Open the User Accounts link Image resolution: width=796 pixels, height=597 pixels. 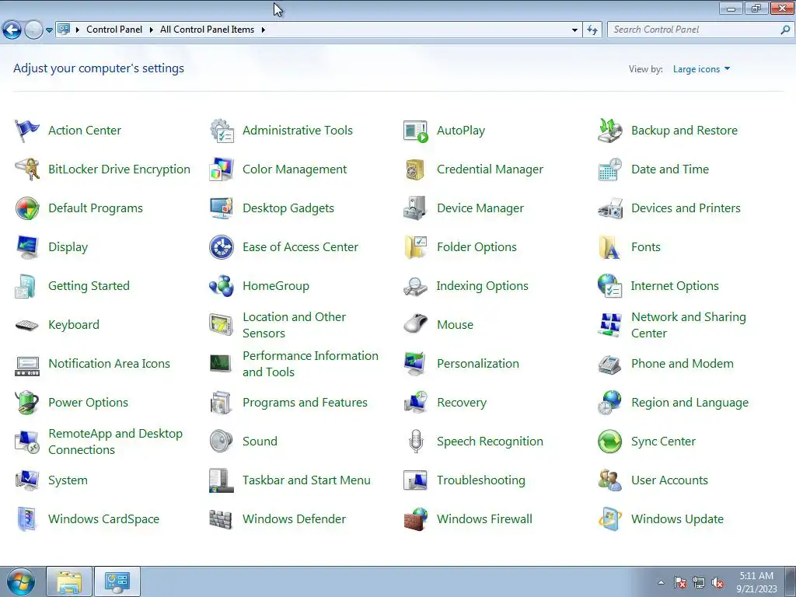click(669, 480)
